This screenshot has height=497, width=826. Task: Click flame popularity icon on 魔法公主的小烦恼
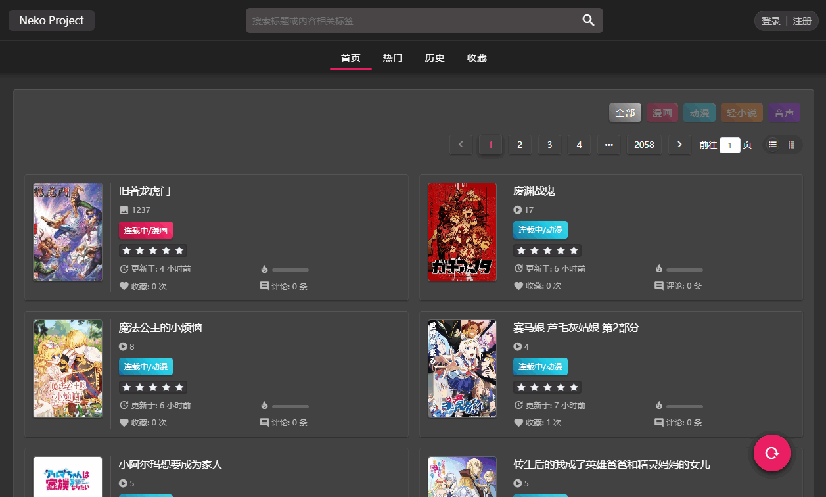point(265,406)
